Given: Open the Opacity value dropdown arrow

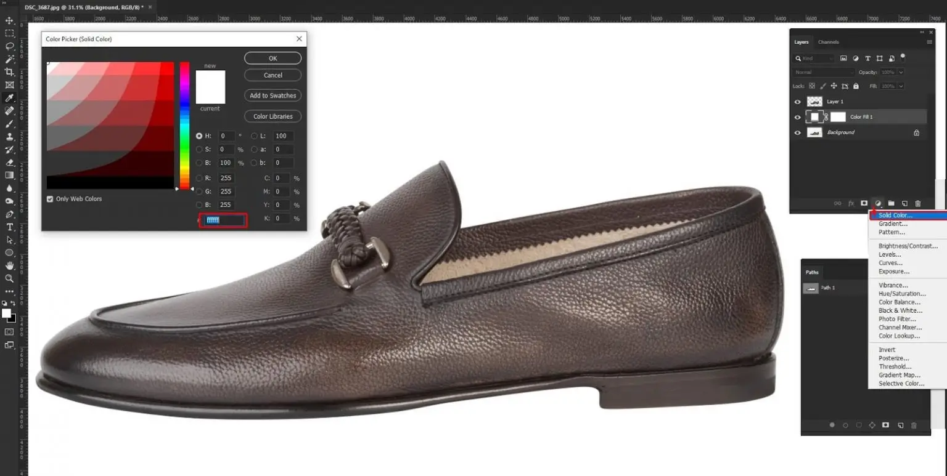Looking at the screenshot, I should [x=901, y=72].
